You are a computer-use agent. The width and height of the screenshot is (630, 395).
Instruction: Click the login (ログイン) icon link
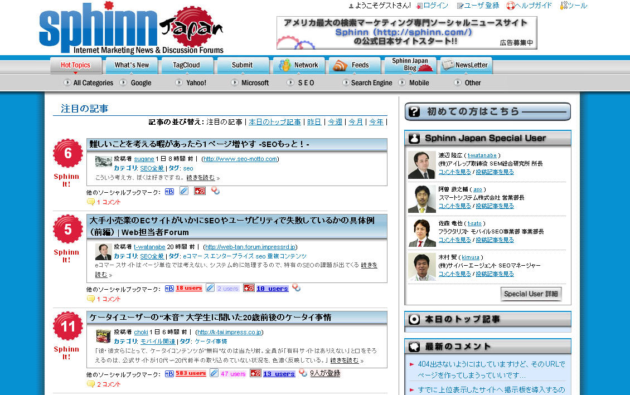click(x=432, y=6)
